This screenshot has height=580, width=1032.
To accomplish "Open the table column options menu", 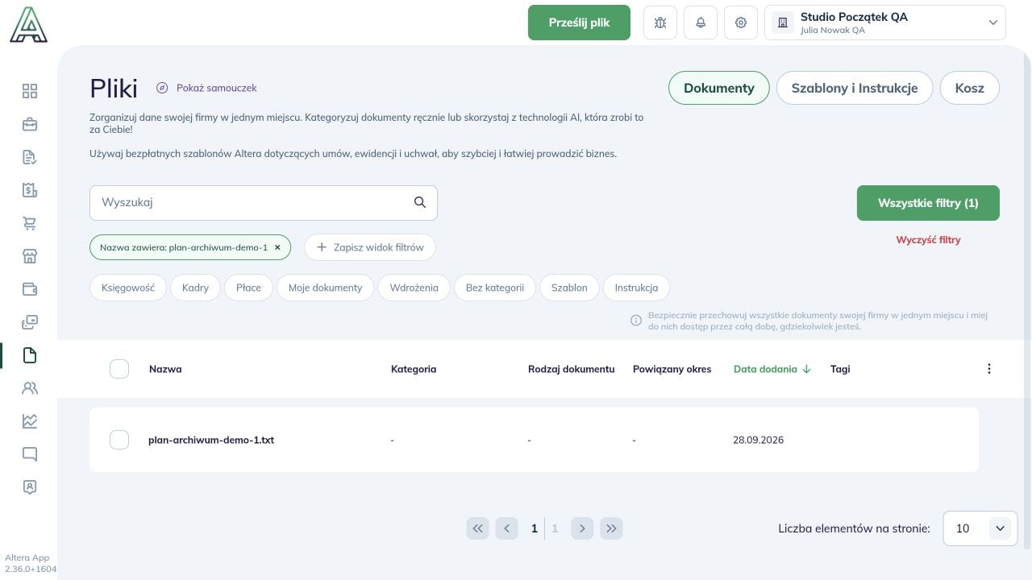I will 989,369.
